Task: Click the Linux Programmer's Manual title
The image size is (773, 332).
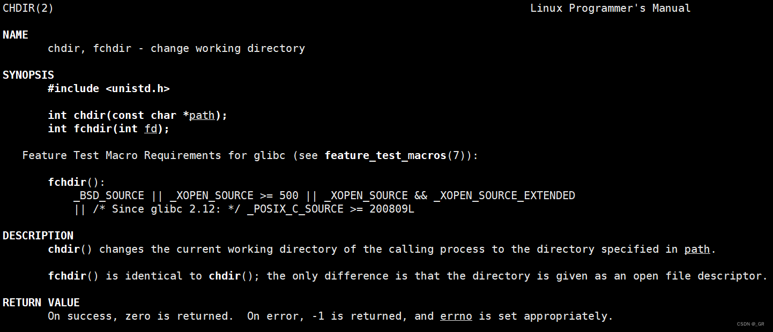Action: click(610, 8)
